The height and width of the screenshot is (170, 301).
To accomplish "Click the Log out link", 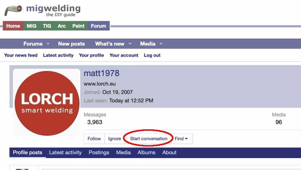I will 152,55.
